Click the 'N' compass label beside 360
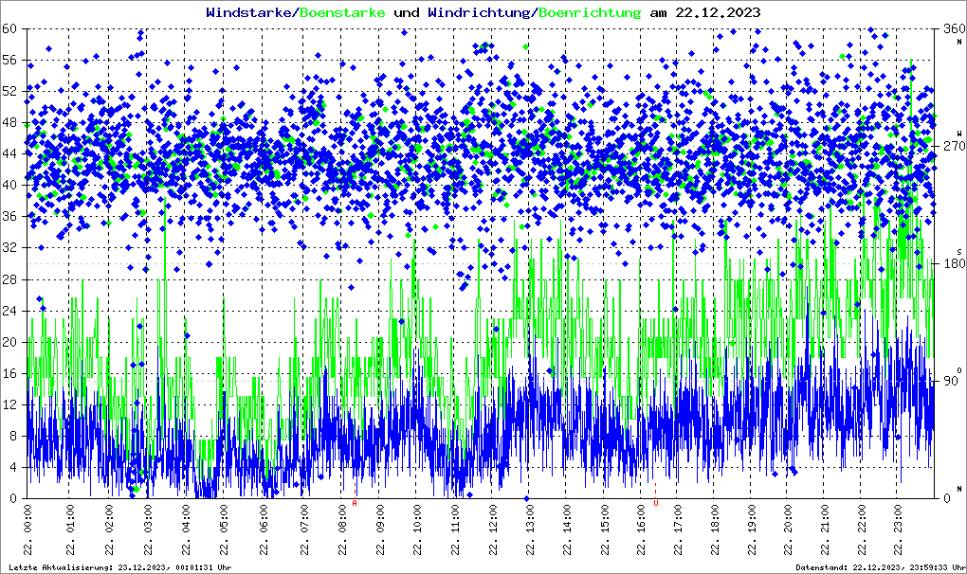Image resolution: width=967 pixels, height=574 pixels. (x=958, y=41)
